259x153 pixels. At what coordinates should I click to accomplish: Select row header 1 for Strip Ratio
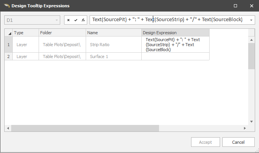tap(8, 45)
